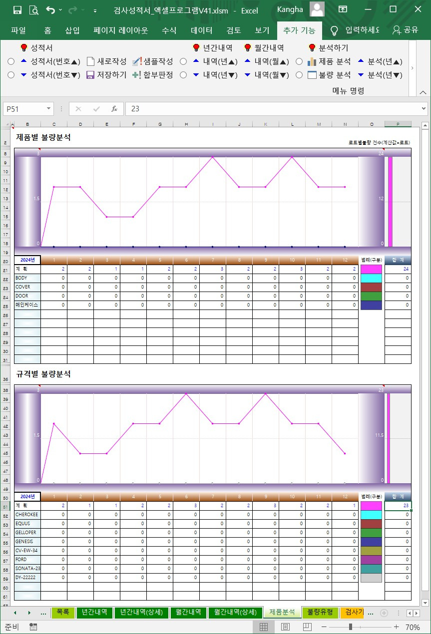
Task: Open 제품 분석 chart command
Action: point(329,62)
